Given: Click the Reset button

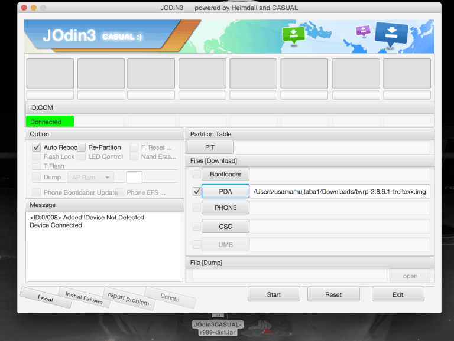Looking at the screenshot, I should 333,294.
